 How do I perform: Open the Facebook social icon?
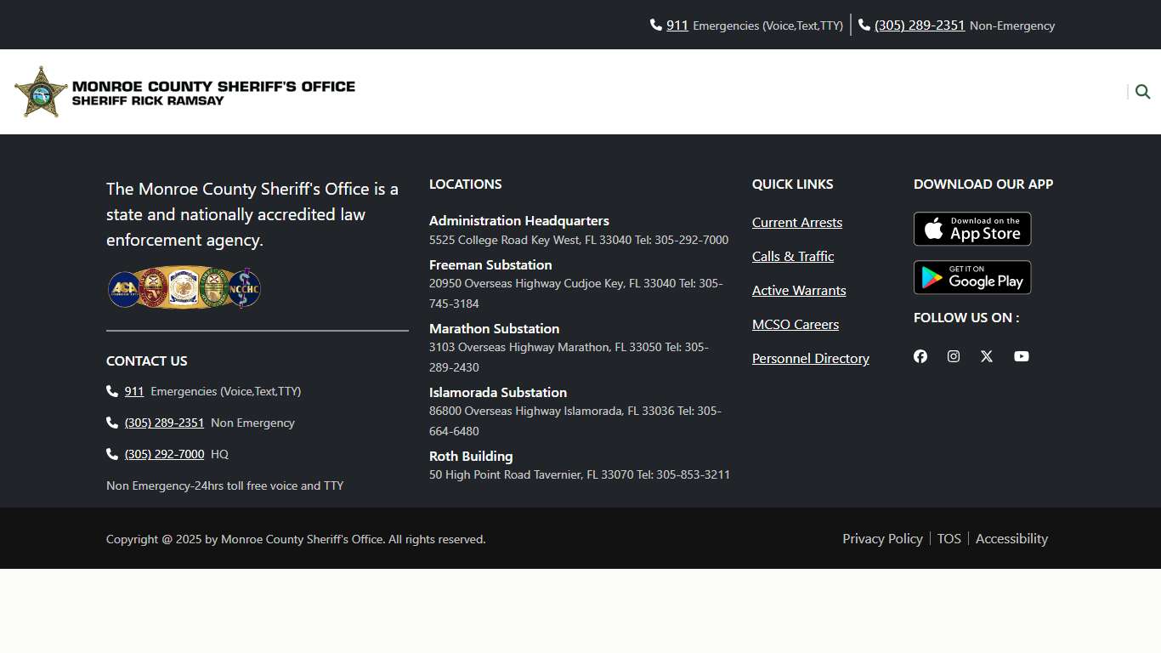pos(920,356)
